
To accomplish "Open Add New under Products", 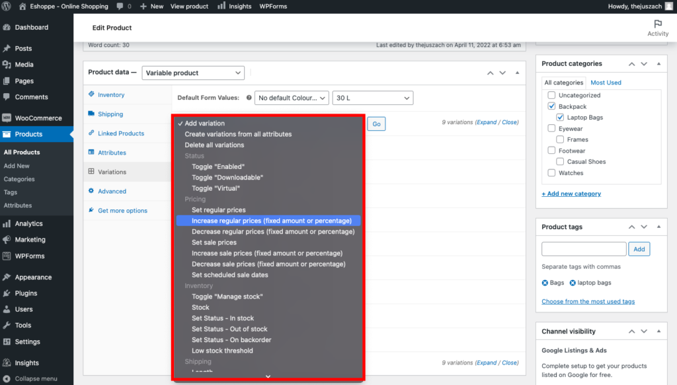I will click(17, 166).
